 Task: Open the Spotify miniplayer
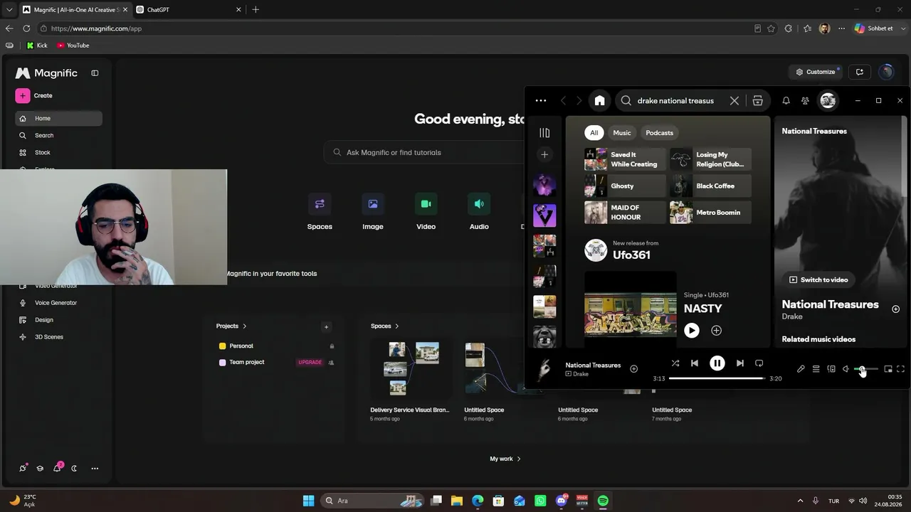tap(888, 369)
